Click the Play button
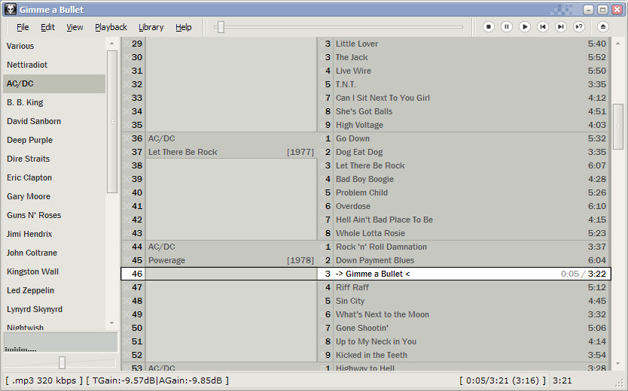 (524, 27)
